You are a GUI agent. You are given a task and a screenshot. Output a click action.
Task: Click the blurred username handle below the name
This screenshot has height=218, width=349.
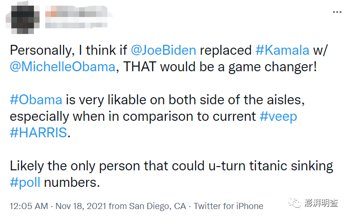coord(75,23)
